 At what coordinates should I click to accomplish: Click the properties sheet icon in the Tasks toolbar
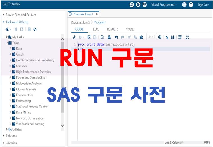29,29
